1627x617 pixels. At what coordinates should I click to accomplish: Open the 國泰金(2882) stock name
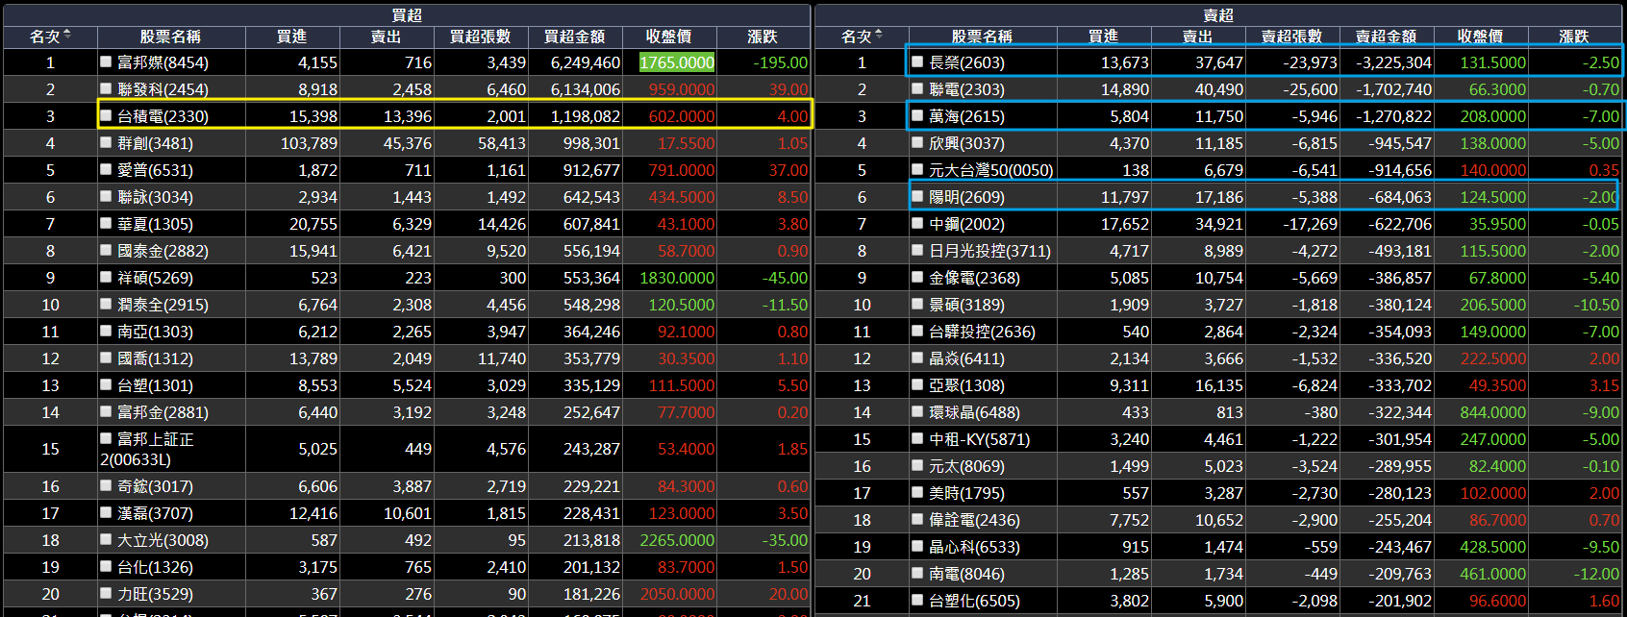(163, 251)
